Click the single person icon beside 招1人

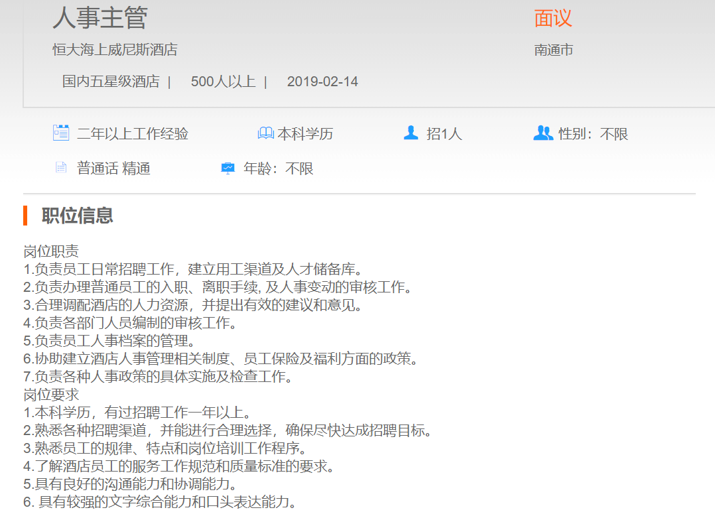[411, 133]
